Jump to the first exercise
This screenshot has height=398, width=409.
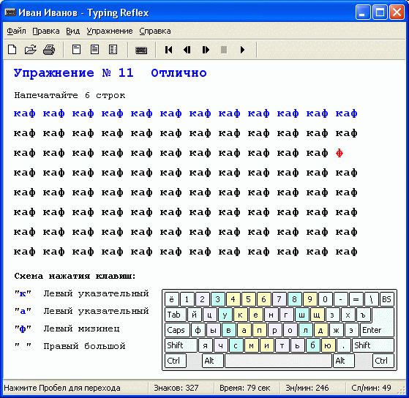[x=169, y=50]
